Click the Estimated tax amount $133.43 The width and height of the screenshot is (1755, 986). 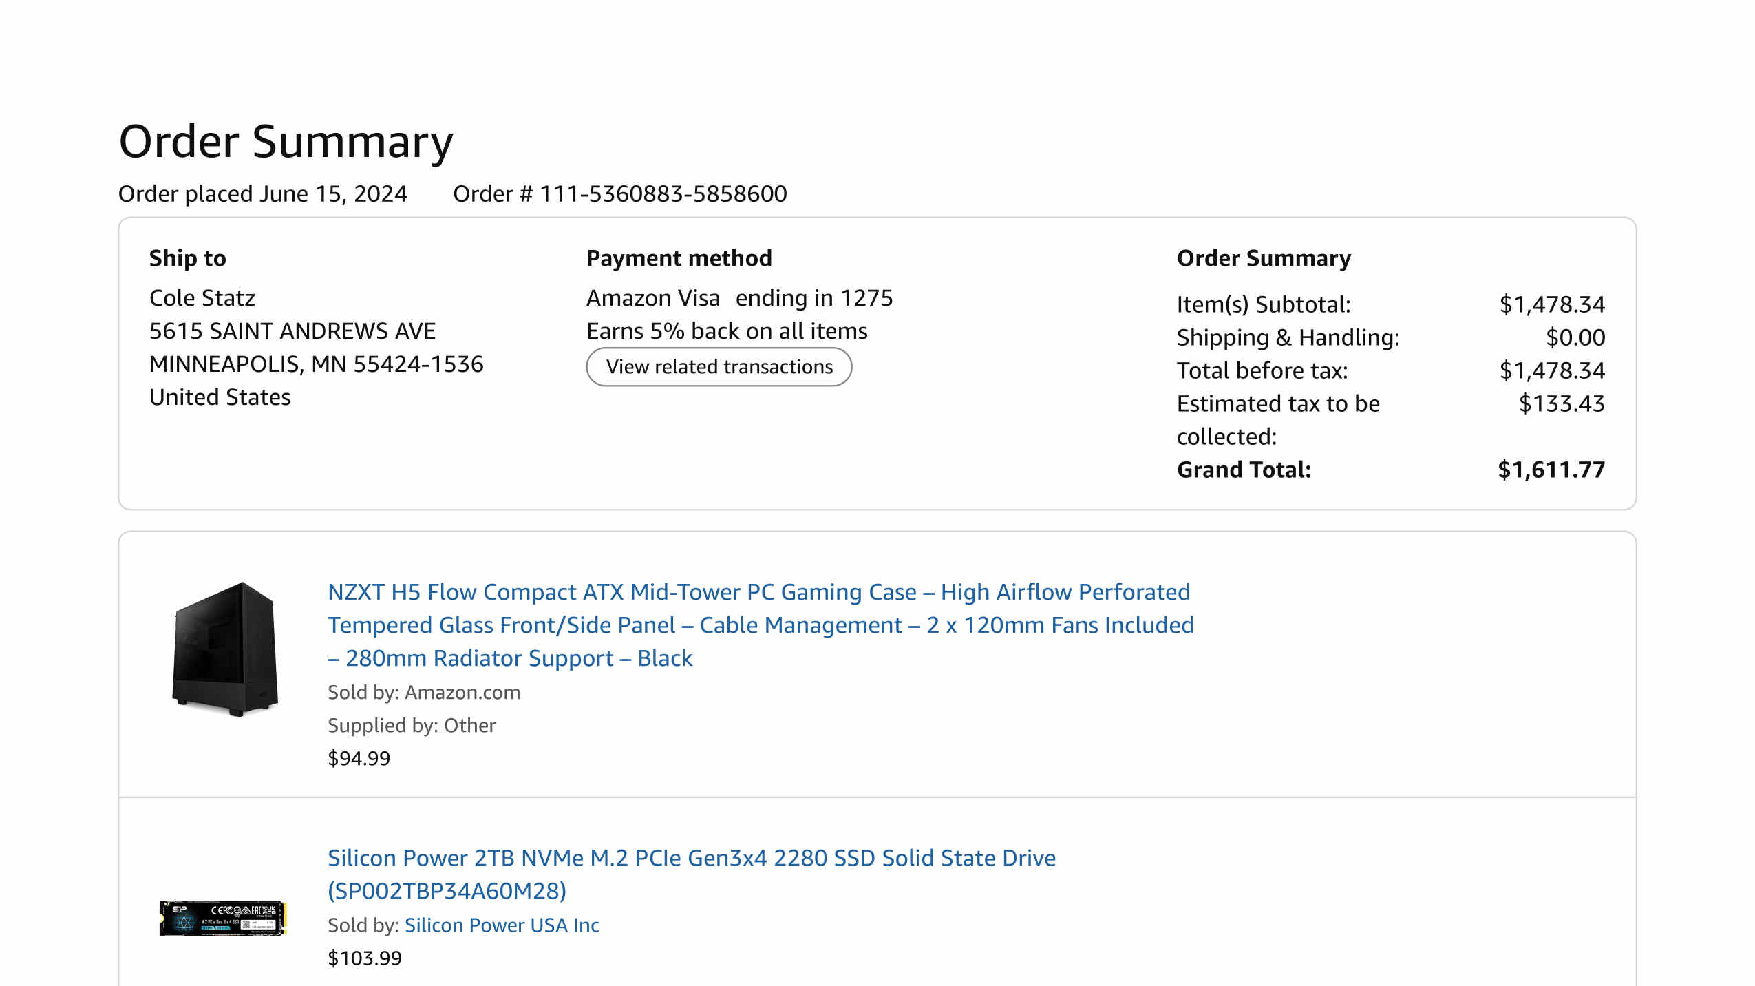pos(1561,403)
